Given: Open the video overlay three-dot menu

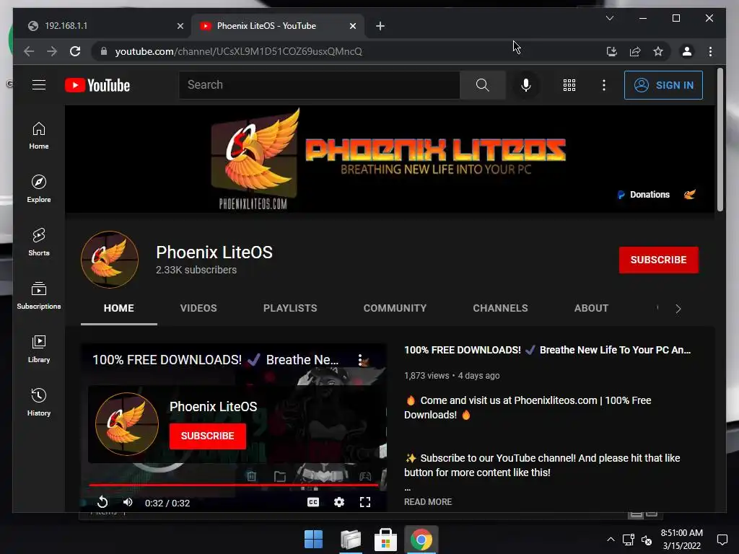Looking at the screenshot, I should [360, 360].
